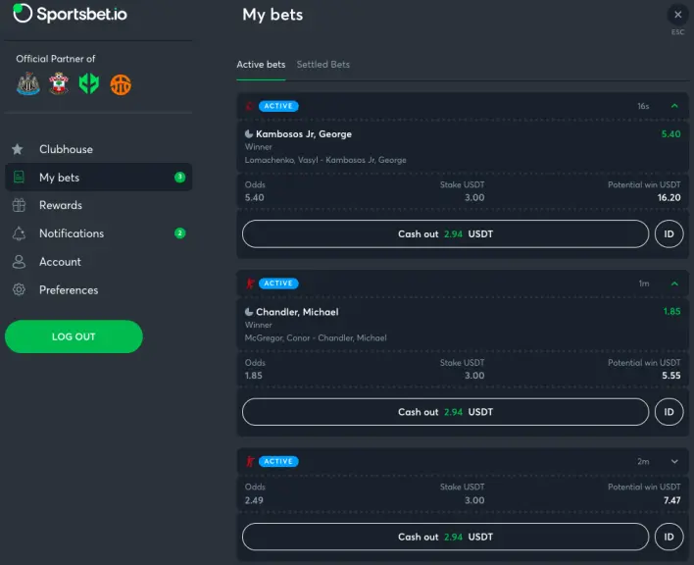Cash out the Chandler, Michael bet

coord(445,412)
